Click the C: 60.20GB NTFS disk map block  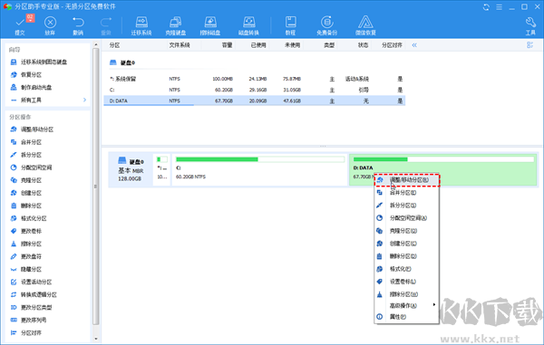260,170
